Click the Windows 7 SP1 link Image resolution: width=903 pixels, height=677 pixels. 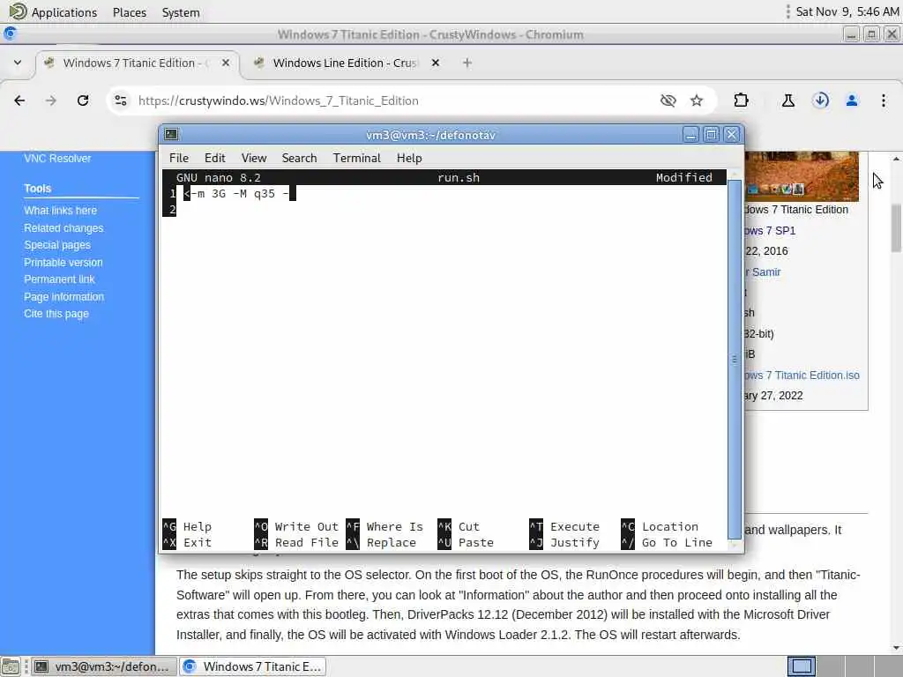click(770, 231)
